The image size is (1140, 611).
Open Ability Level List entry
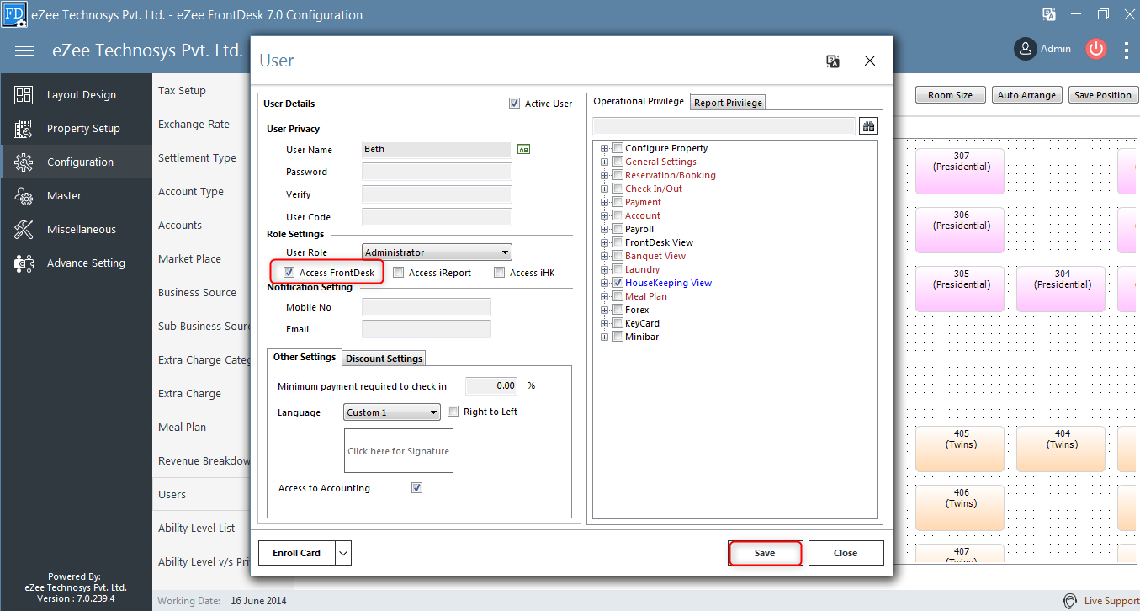[197, 528]
